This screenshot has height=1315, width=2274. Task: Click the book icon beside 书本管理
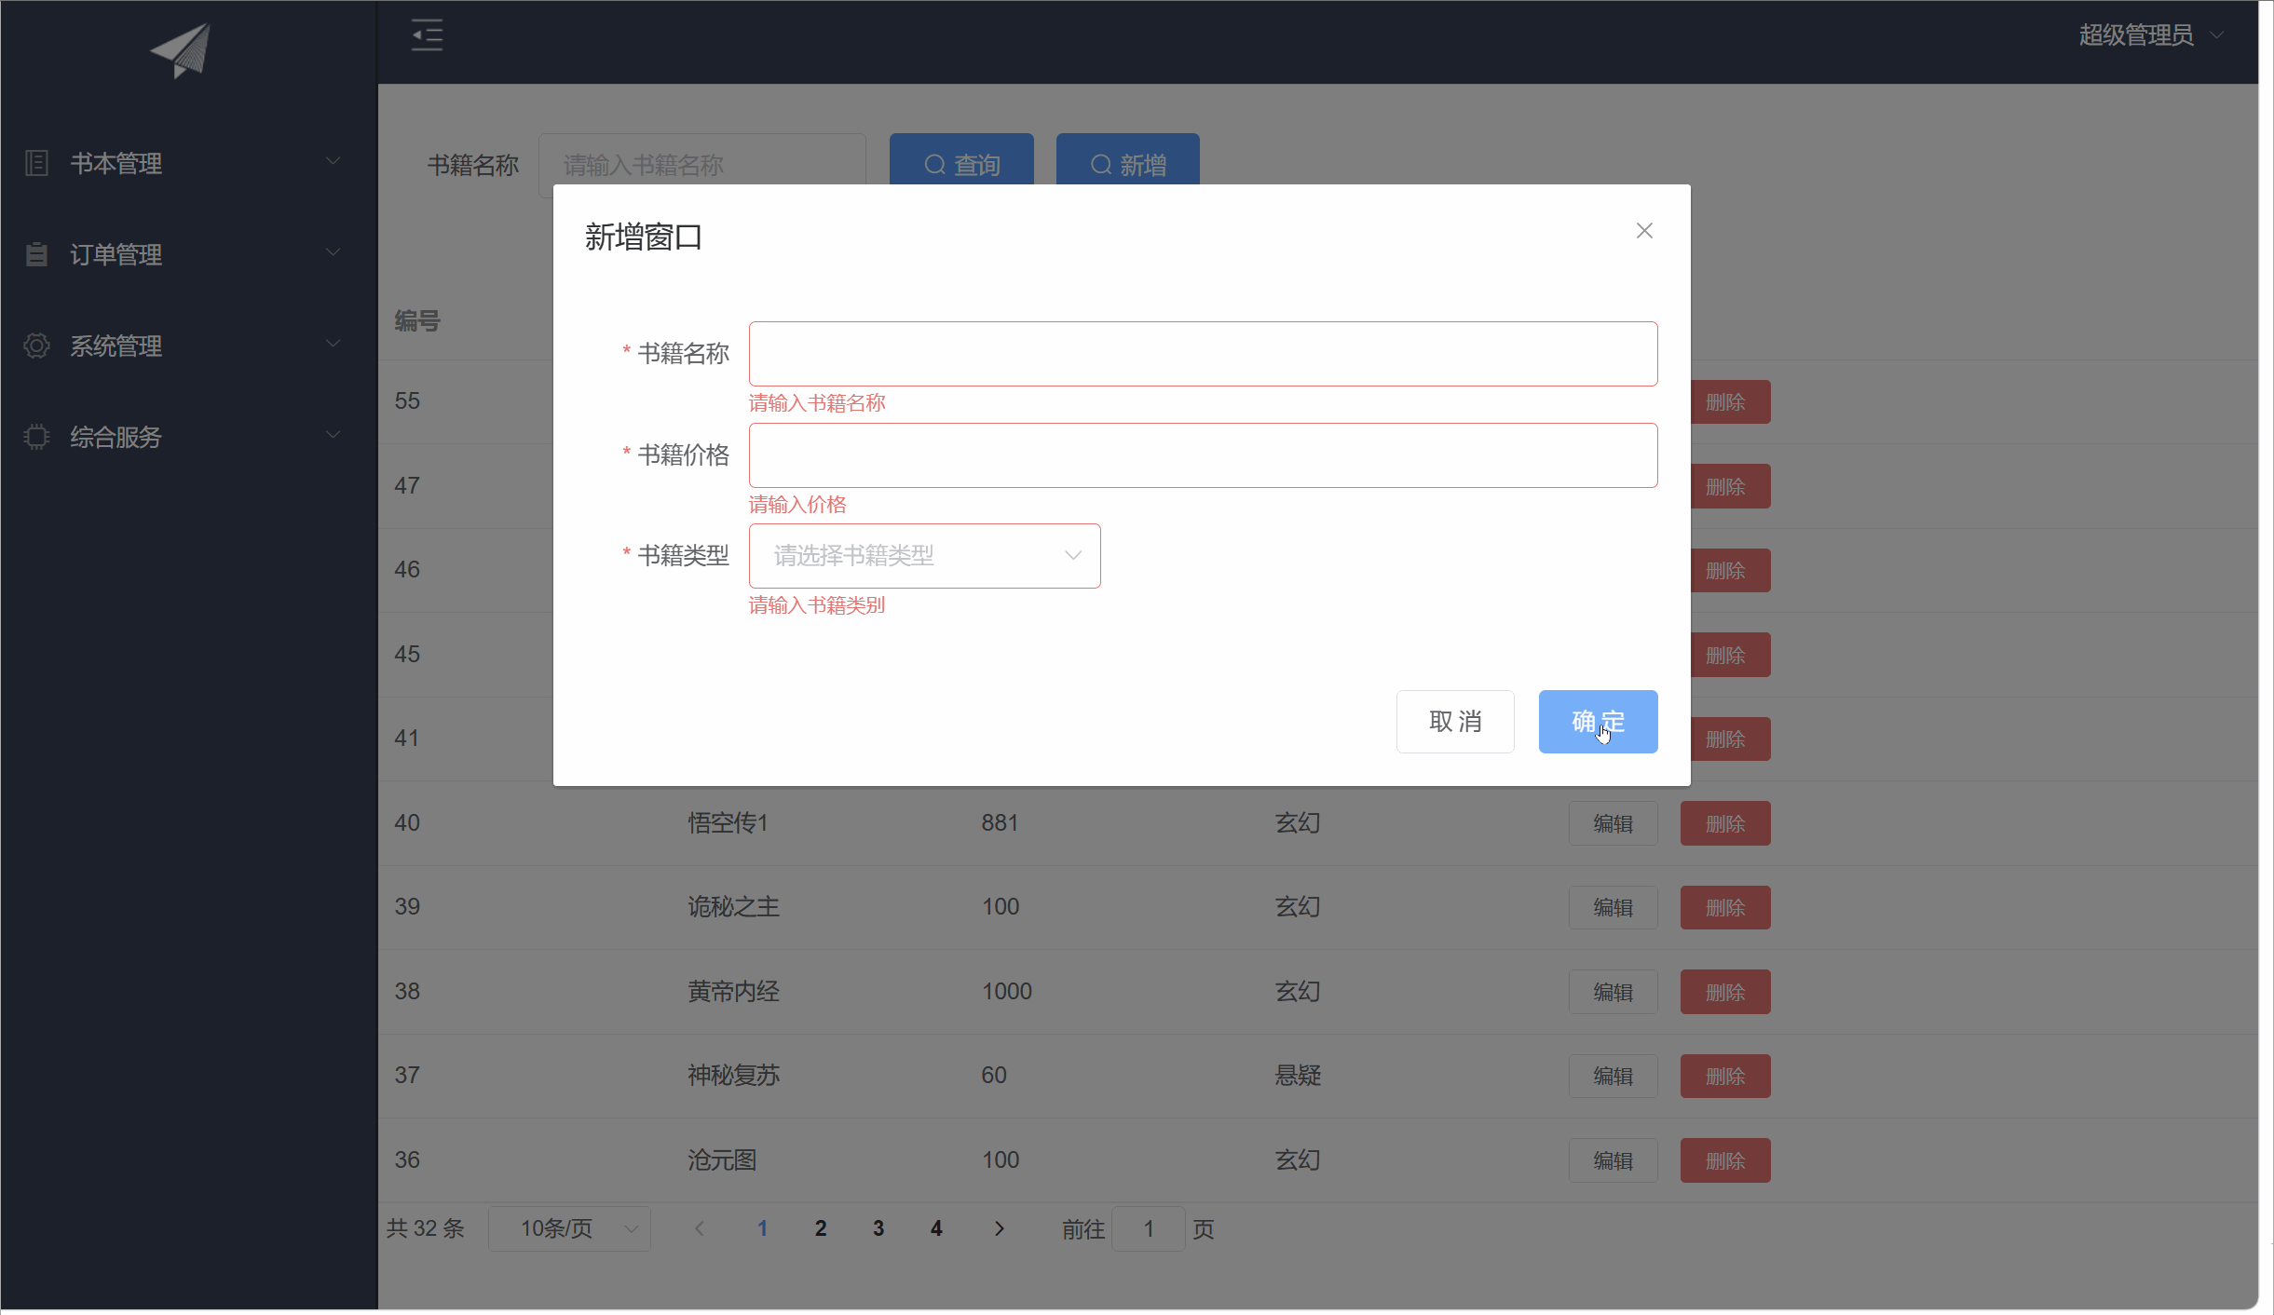pos(36,163)
